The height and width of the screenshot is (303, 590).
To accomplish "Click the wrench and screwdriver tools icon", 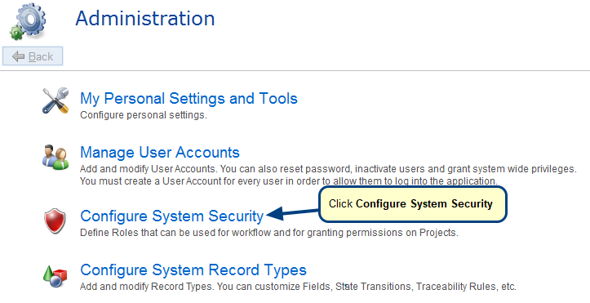I will pyautogui.click(x=55, y=100).
